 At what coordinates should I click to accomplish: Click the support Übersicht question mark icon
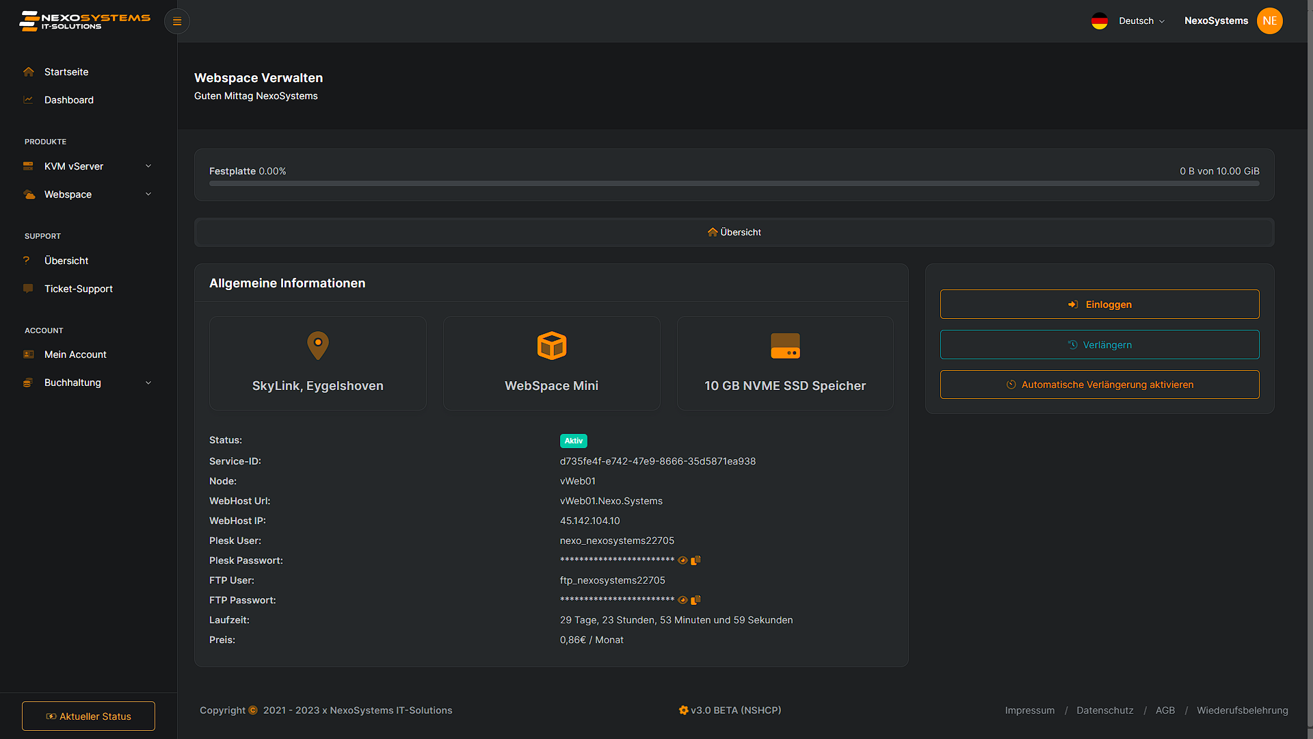[x=27, y=260]
